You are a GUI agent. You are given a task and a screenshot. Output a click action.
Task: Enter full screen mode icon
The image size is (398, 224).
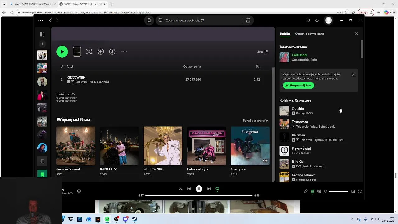coord(360,191)
